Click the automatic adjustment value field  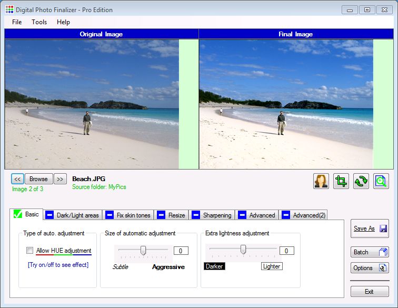(181, 251)
